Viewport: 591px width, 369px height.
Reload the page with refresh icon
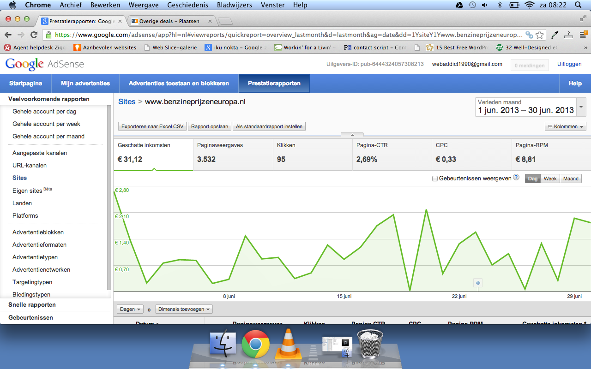pyautogui.click(x=34, y=35)
